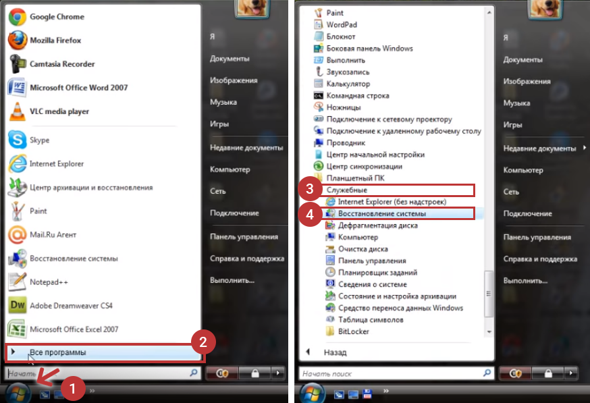Launch Mail.Ru Агент
The height and width of the screenshot is (403, 590).
click(x=43, y=235)
